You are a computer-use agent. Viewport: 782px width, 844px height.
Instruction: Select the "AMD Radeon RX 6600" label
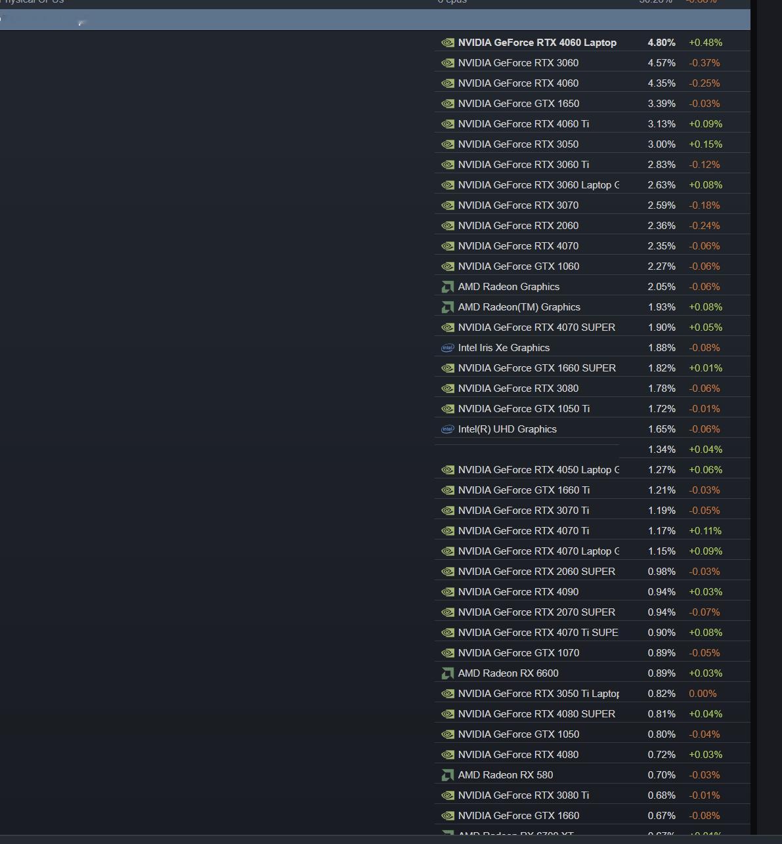tap(508, 673)
